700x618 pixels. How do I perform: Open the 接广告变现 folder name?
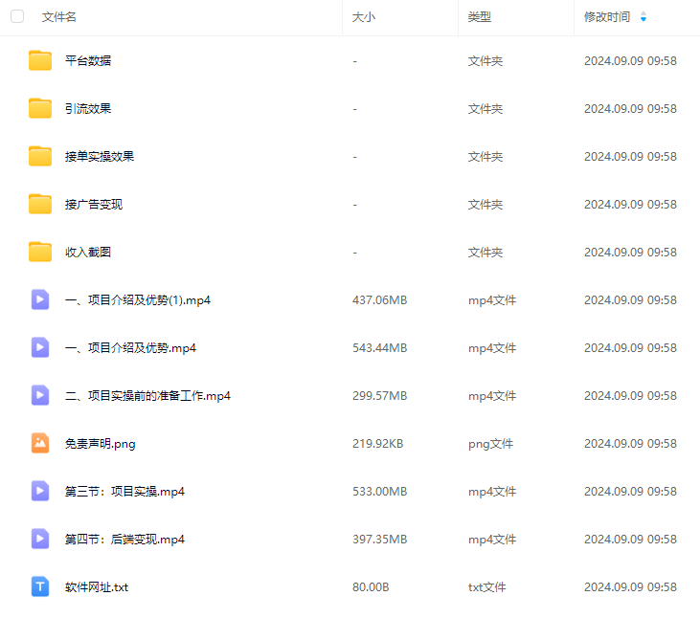point(94,204)
